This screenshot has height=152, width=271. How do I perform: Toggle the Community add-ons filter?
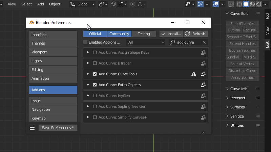point(119,34)
